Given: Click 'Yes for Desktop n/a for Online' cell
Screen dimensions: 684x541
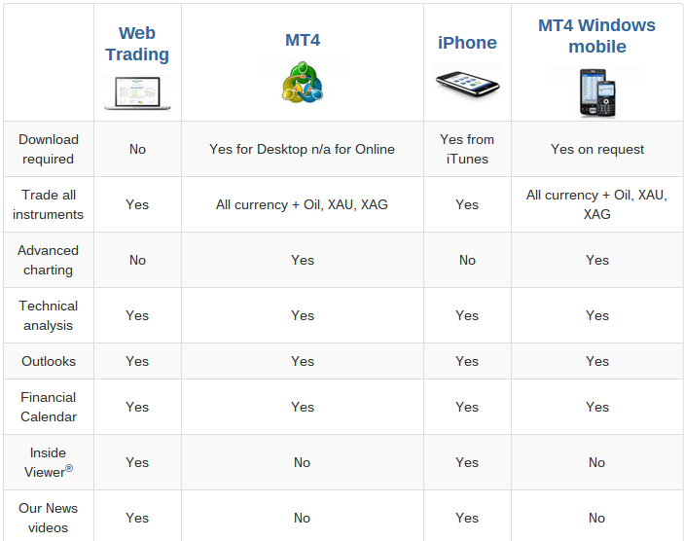Looking at the screenshot, I should (303, 149).
